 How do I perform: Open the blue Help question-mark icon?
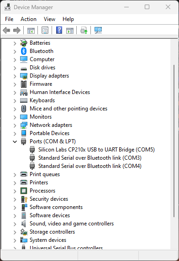pyautogui.click(x=59, y=30)
